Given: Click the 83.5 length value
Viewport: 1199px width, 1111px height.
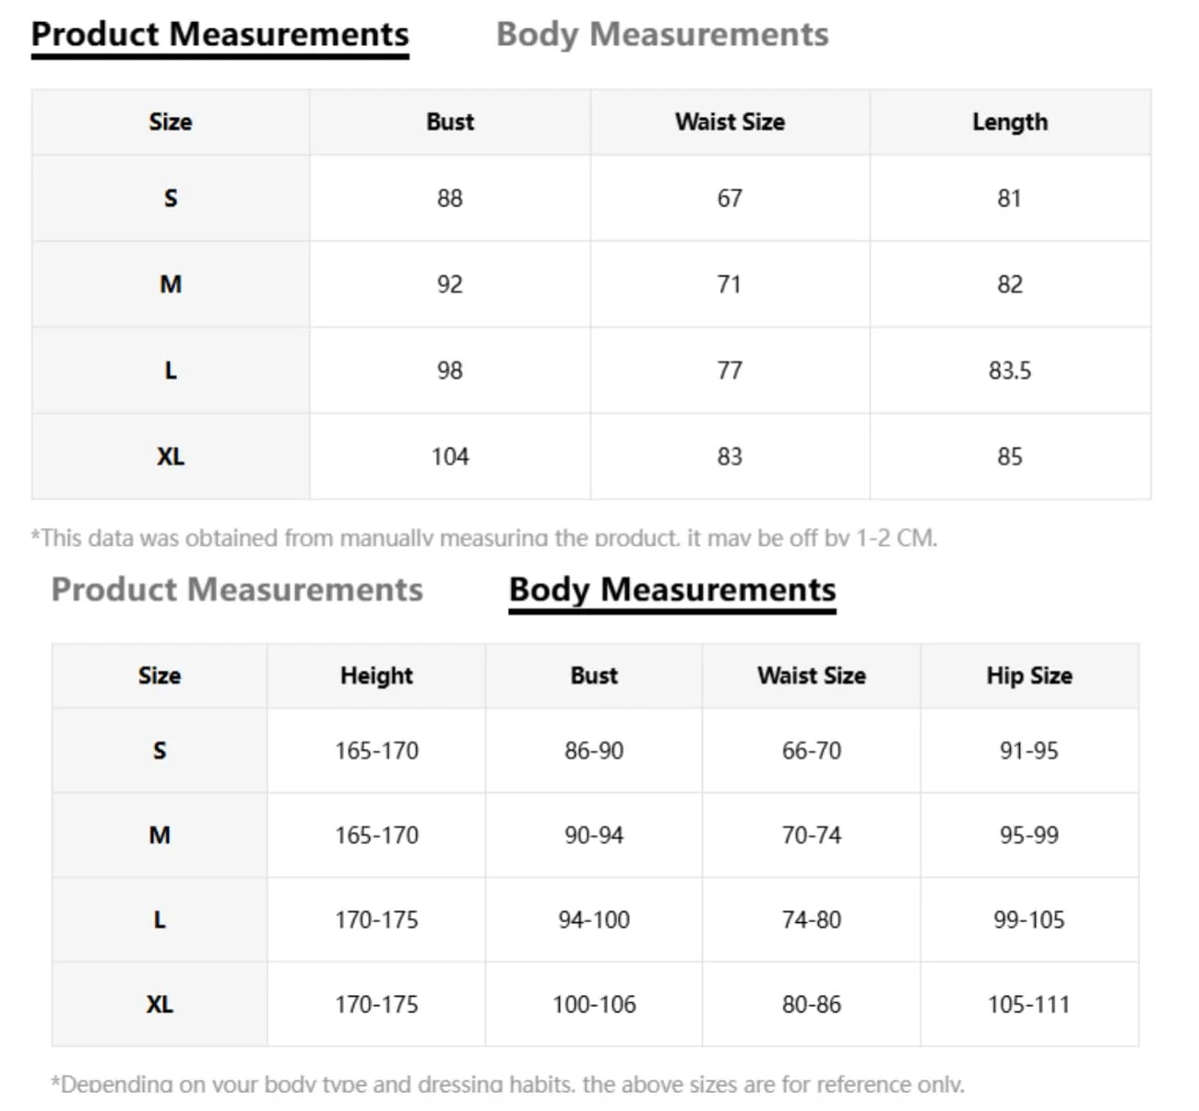Looking at the screenshot, I should 1010,371.
